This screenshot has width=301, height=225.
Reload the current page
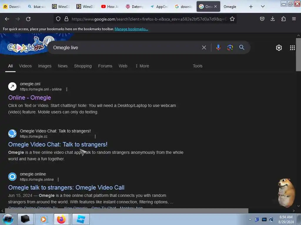28,19
